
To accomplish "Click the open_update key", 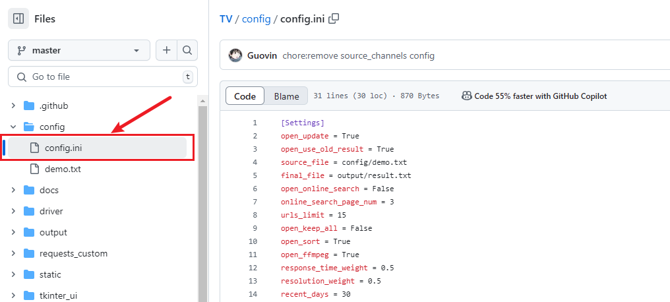I will pos(305,136).
